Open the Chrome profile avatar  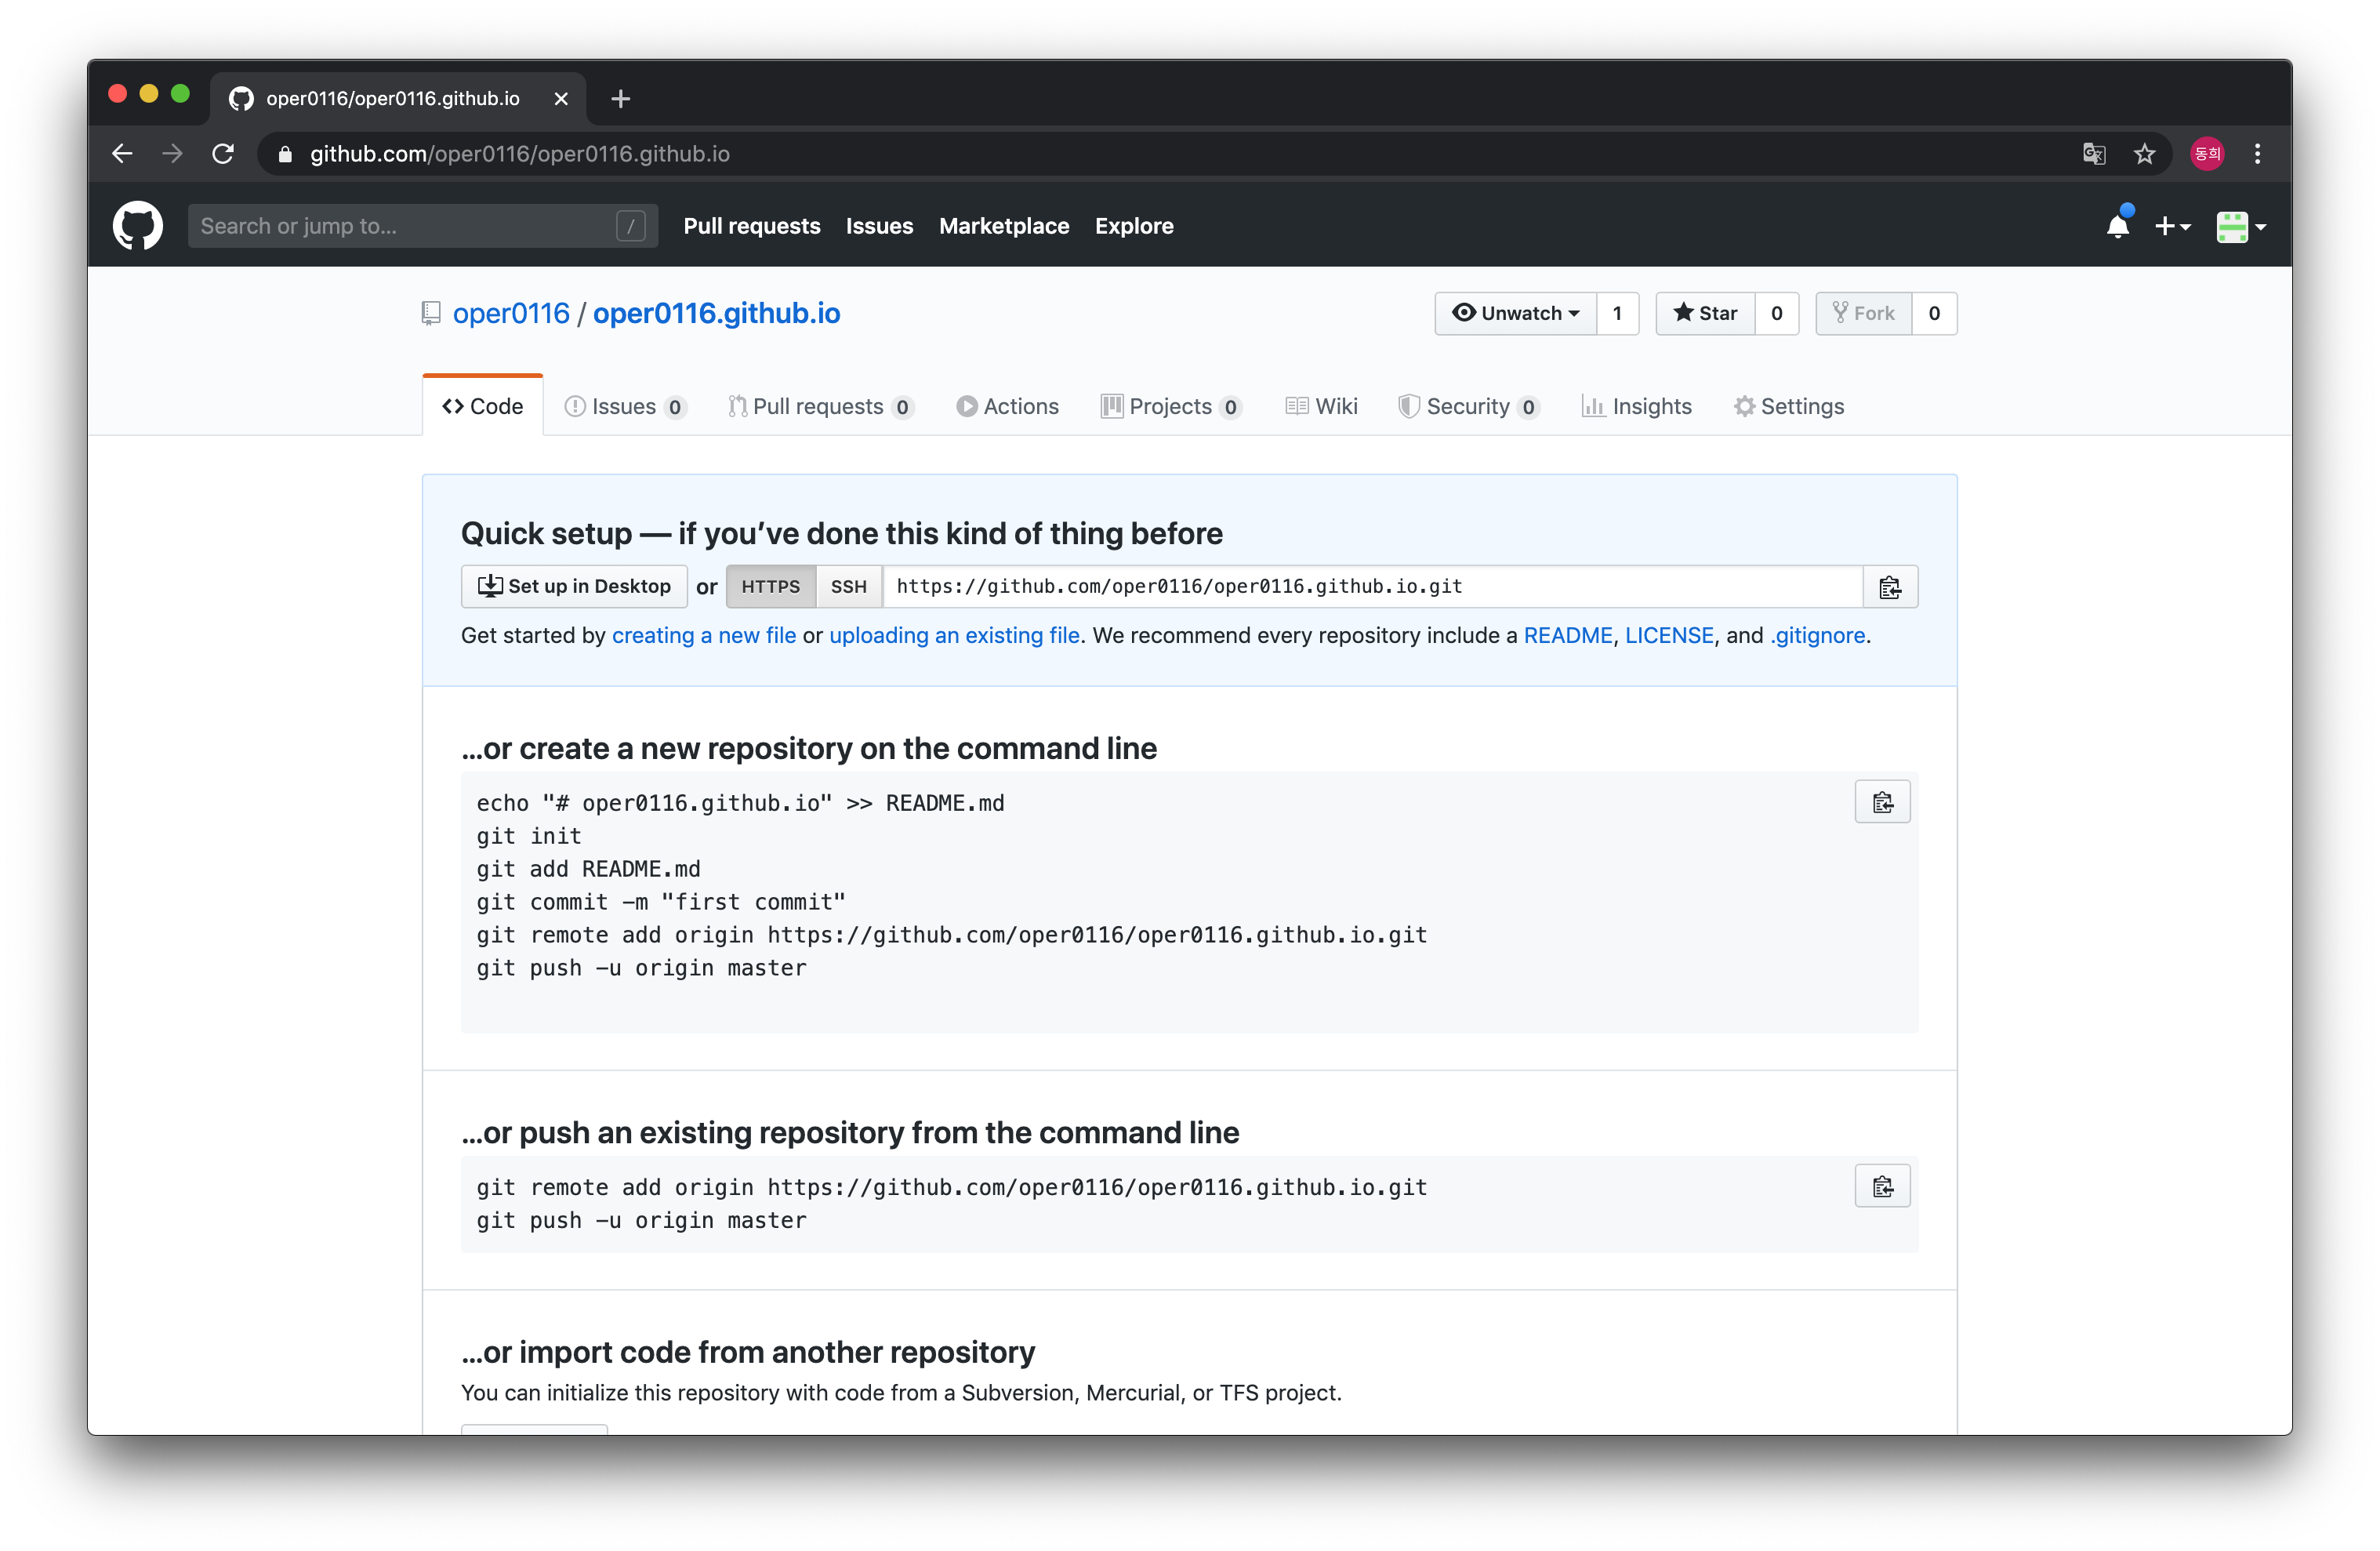2207,154
